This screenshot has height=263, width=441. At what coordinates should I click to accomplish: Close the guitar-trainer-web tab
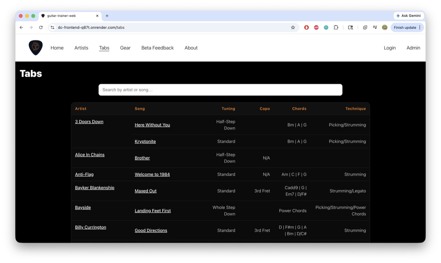pos(97,16)
